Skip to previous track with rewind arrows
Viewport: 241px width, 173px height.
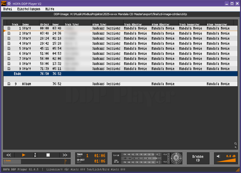[x=9, y=155]
